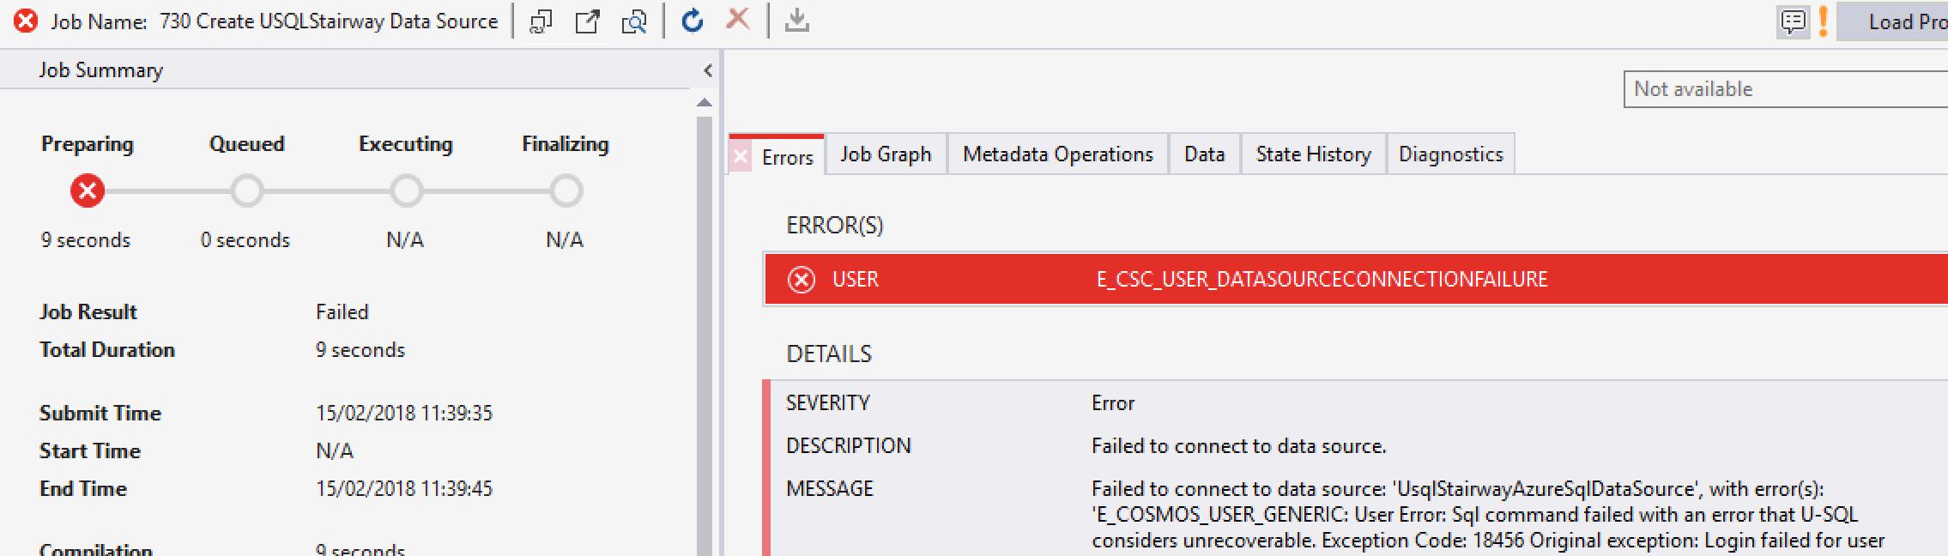This screenshot has width=1948, height=556.
Task: Select the red E_CSC_USER_DATASOURCECONNECTIONFAILURE error row
Action: (1322, 280)
